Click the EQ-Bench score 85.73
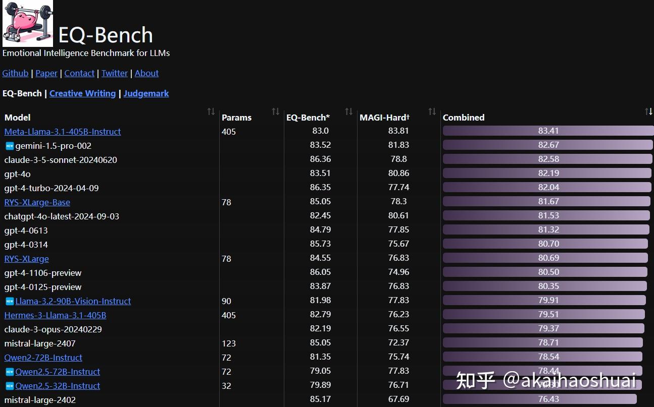 tap(321, 244)
